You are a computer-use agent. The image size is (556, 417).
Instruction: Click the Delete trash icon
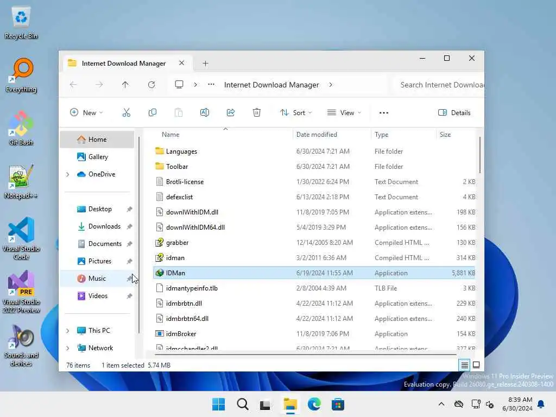pyautogui.click(x=257, y=113)
